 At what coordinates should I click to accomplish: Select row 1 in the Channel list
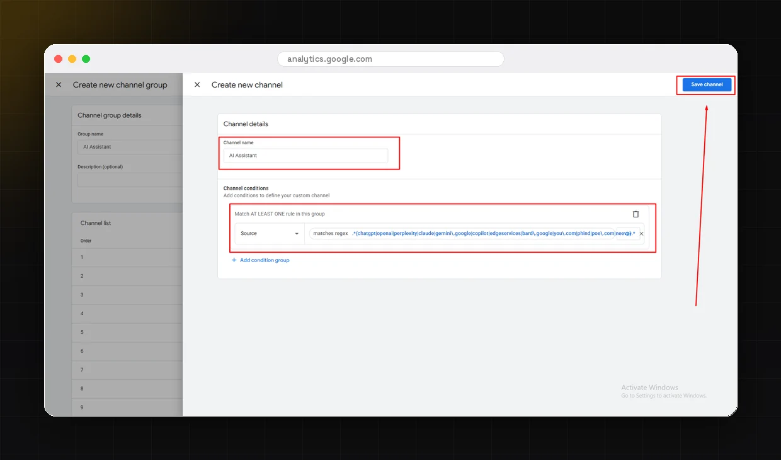point(127,257)
